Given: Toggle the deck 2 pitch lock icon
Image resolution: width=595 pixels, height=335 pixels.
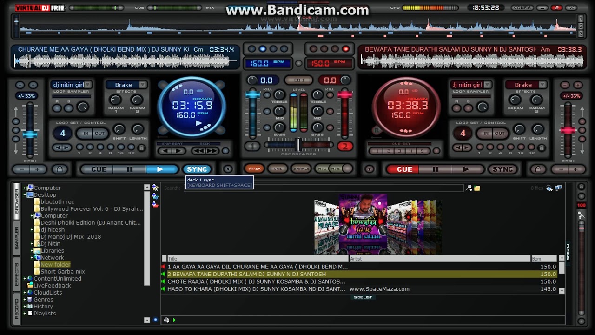Looking at the screenshot, I should (538, 169).
